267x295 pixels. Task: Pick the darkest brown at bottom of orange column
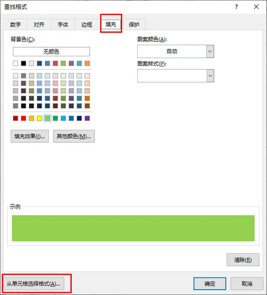(x=87, y=106)
